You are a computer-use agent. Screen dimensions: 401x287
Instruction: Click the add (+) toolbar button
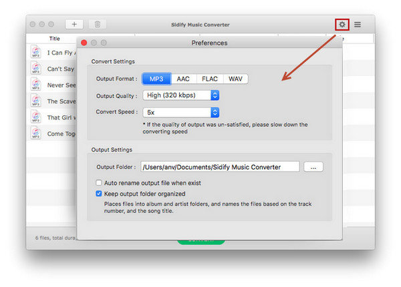click(x=74, y=24)
